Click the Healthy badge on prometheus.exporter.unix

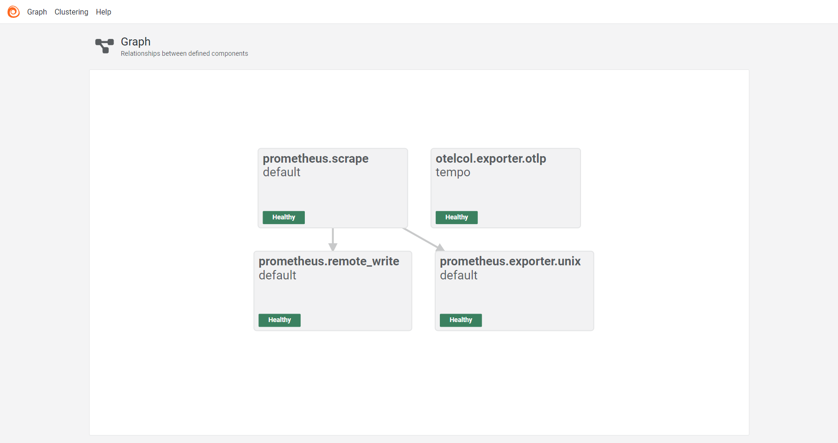(460, 320)
